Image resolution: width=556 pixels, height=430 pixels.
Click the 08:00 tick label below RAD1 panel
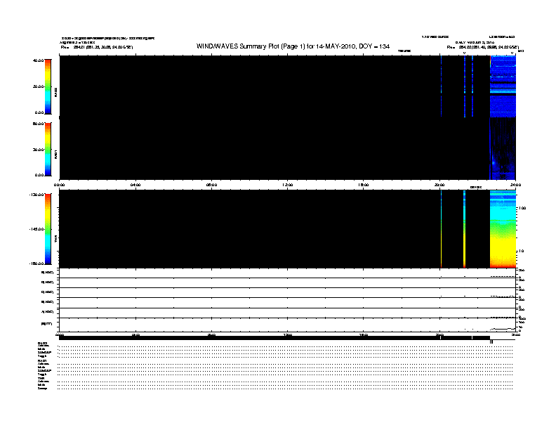point(211,185)
